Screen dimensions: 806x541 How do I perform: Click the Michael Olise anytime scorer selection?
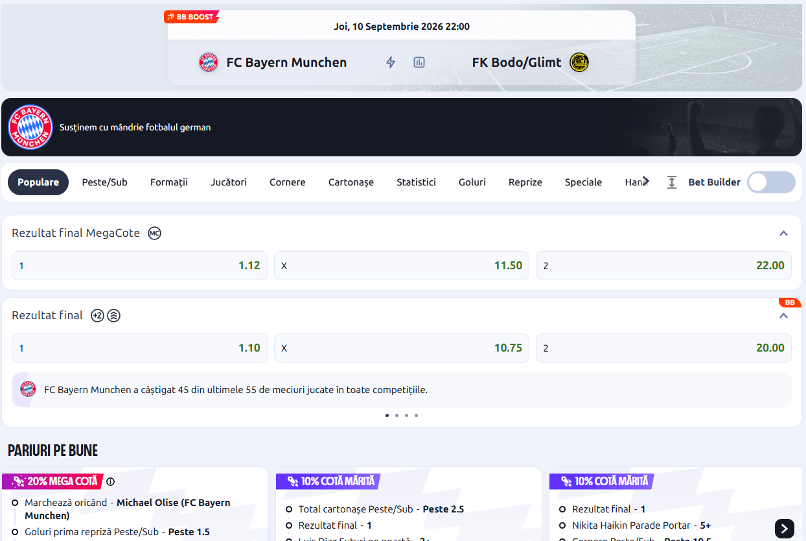(128, 509)
